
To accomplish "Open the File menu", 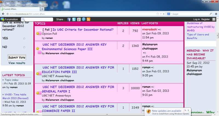I will pyautogui.click(x=2, y=5).
